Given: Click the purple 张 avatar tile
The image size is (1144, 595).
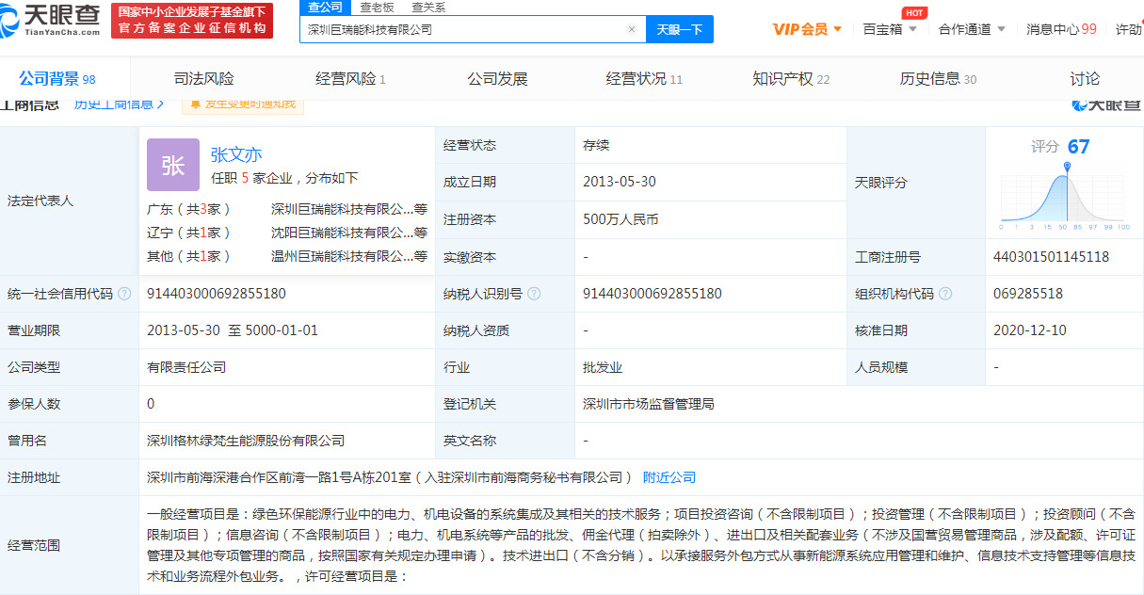Looking at the screenshot, I should coord(173,165).
